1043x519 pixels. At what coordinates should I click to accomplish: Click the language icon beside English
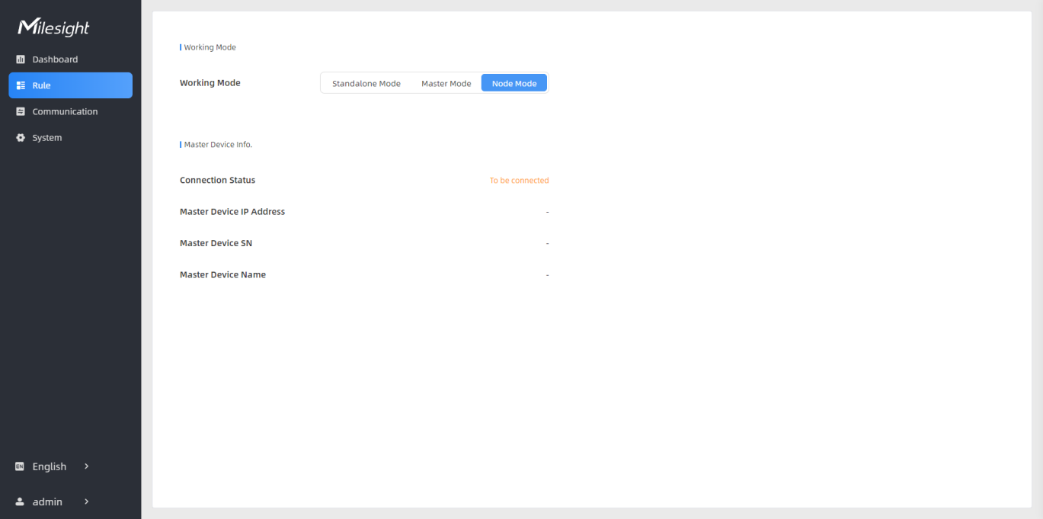coord(20,466)
